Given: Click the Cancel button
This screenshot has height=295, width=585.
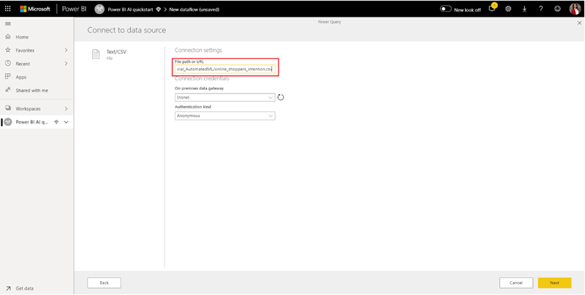Looking at the screenshot, I should tap(516, 283).
